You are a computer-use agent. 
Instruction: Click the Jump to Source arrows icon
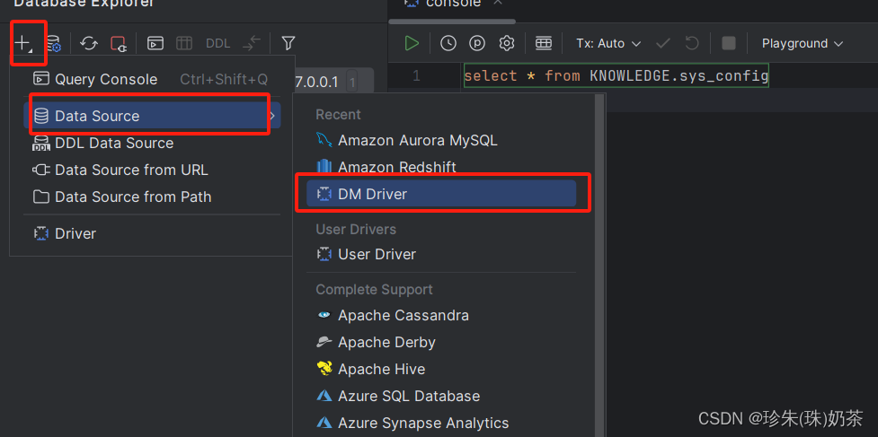(x=252, y=43)
